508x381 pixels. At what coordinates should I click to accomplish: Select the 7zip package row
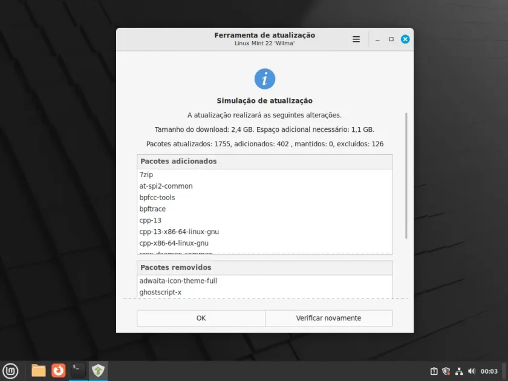265,175
